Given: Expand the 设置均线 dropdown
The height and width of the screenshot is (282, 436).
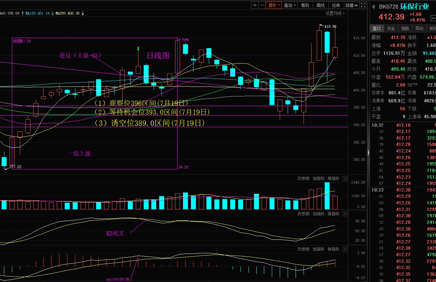Looking at the screenshot, I should [335, 14].
